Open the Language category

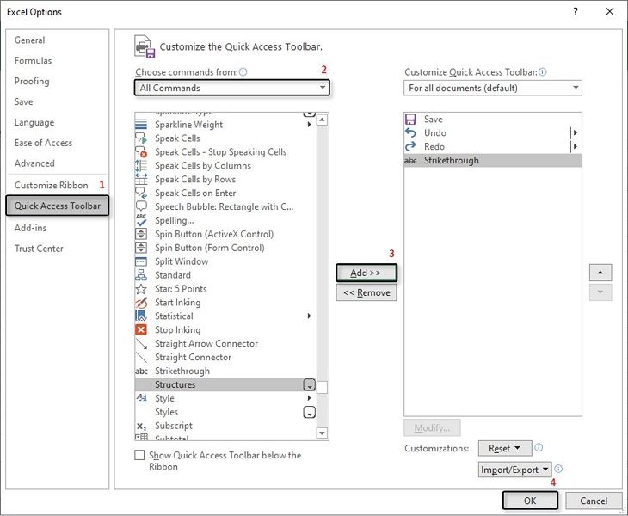[34, 122]
